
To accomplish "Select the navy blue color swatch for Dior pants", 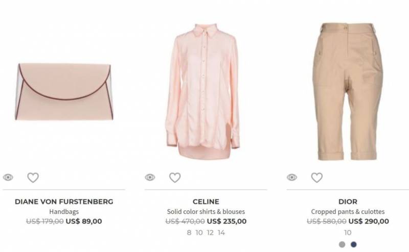I will (354, 244).
